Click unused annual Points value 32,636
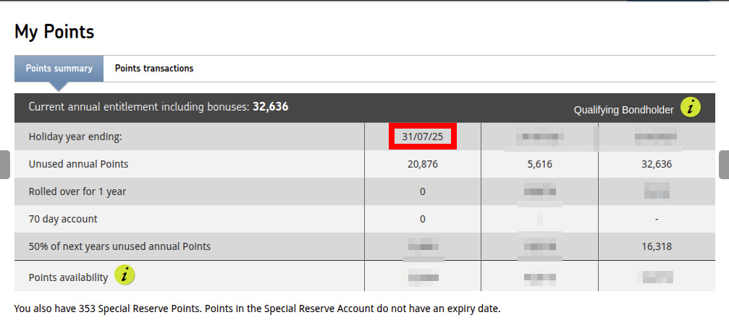The image size is (729, 328). 657,164
